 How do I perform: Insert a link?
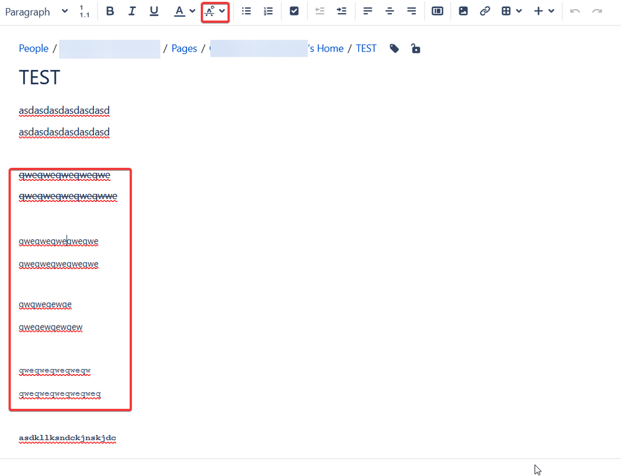click(485, 11)
